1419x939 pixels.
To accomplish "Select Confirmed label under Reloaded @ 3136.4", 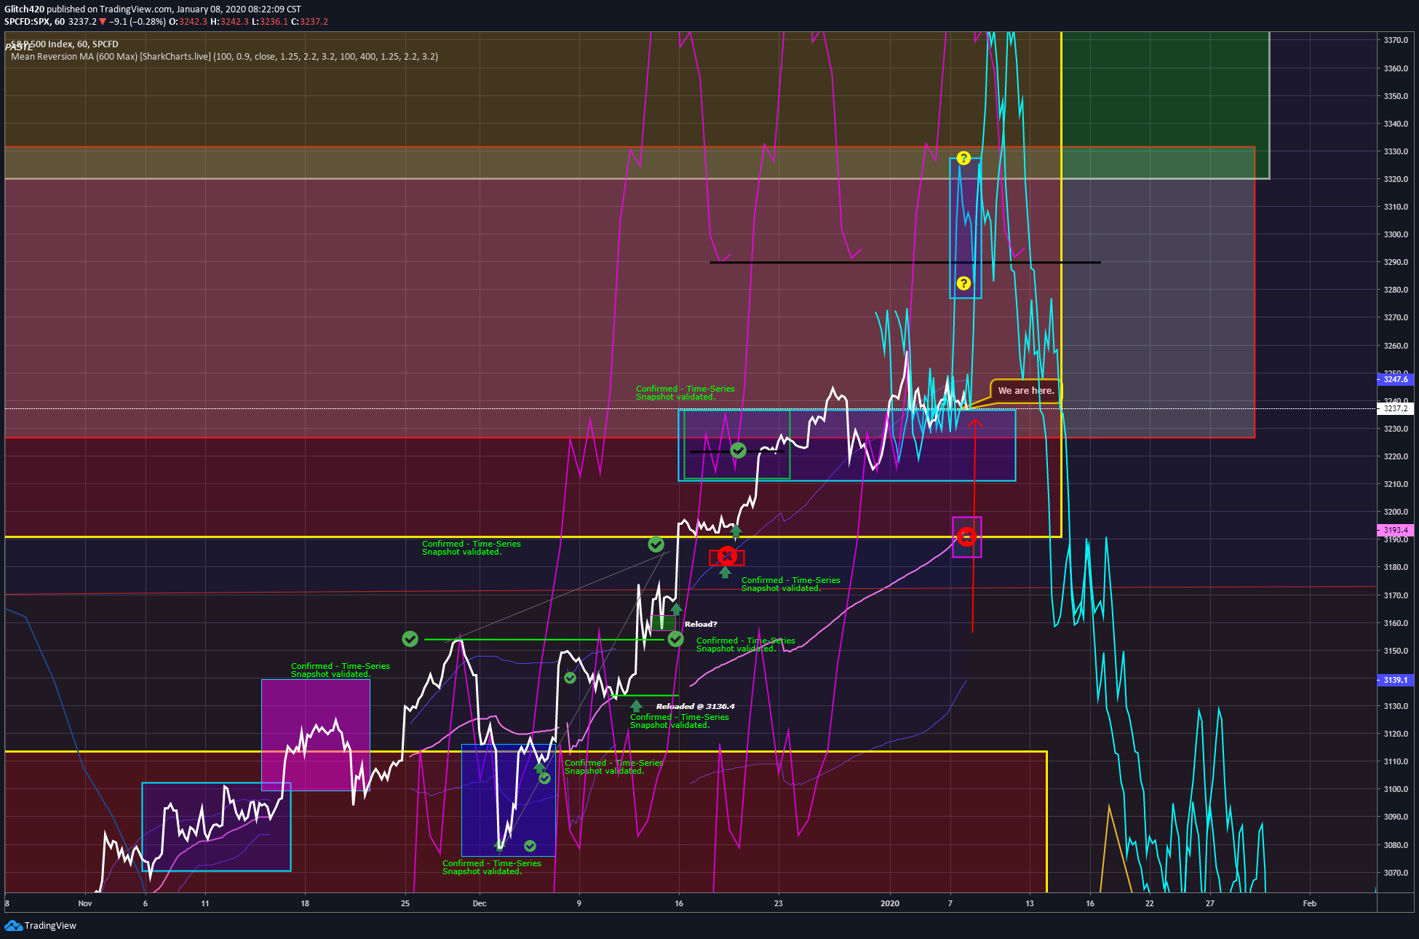I will coord(680,721).
